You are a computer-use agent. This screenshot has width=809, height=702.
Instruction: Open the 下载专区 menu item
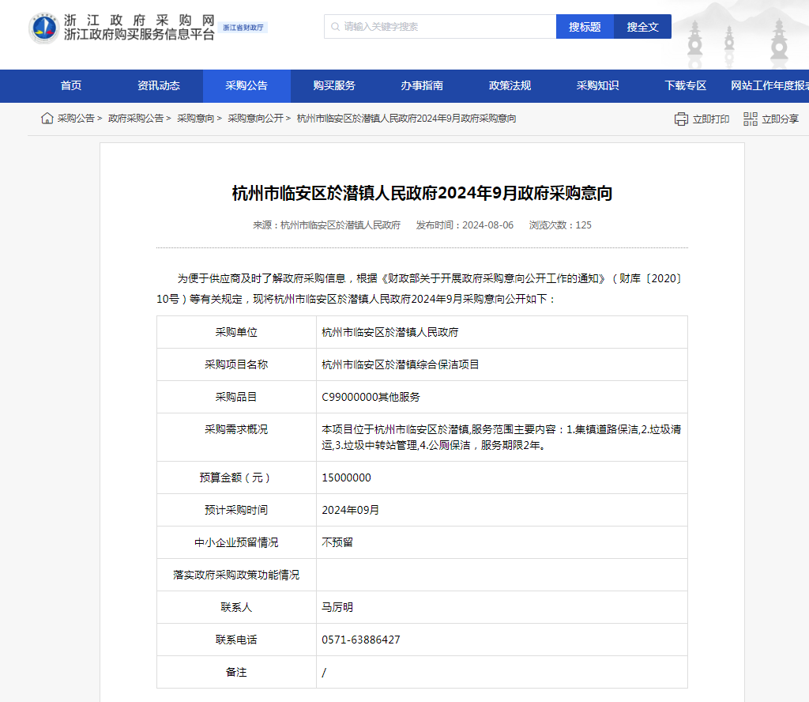click(x=685, y=85)
